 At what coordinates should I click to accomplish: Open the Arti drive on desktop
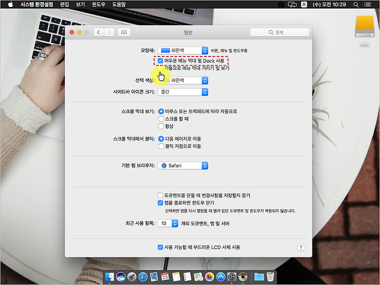365,30
